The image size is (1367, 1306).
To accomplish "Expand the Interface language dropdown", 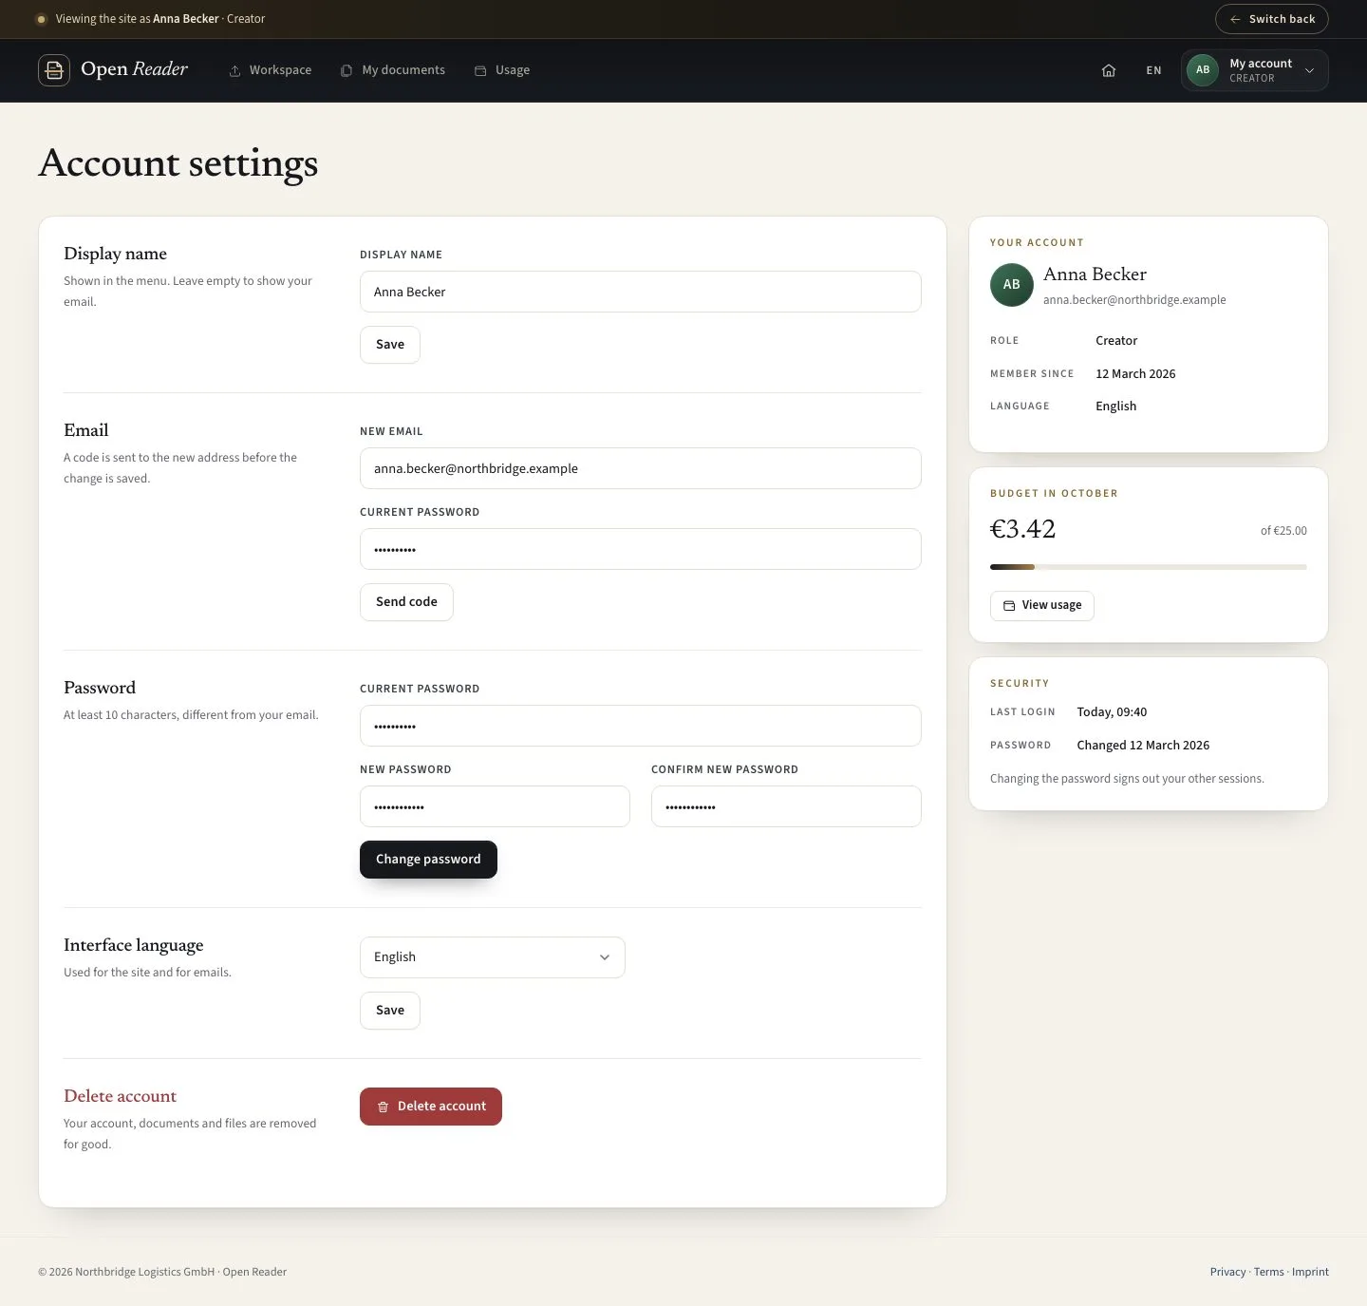I will point(492,957).
